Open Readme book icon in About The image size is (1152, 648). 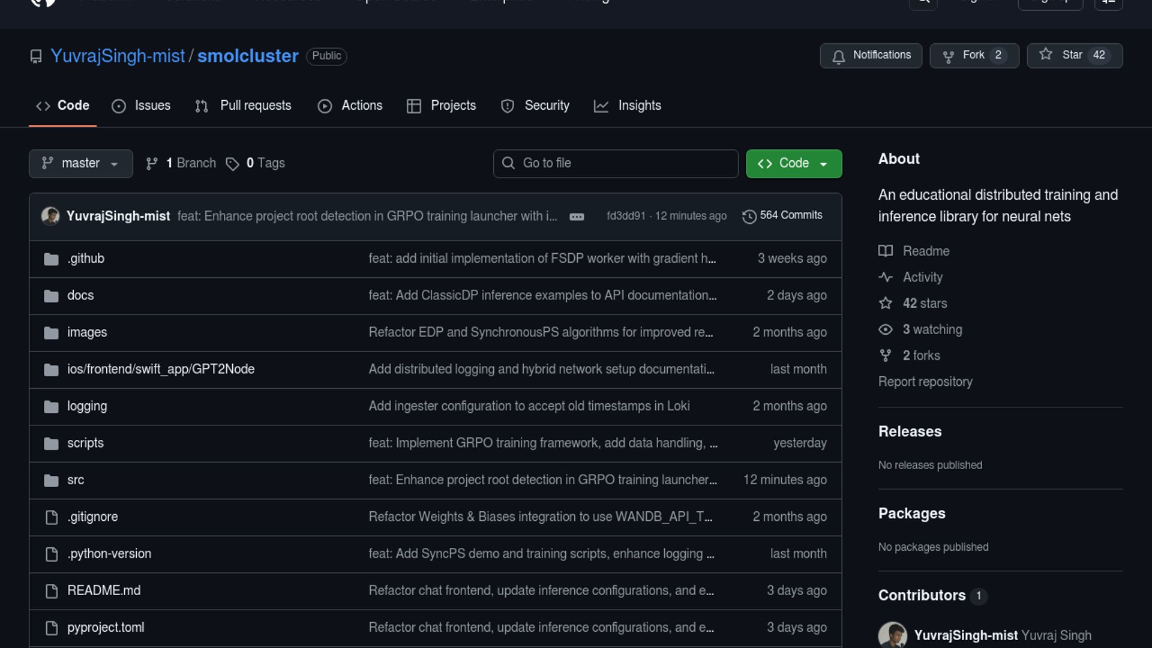coord(886,251)
